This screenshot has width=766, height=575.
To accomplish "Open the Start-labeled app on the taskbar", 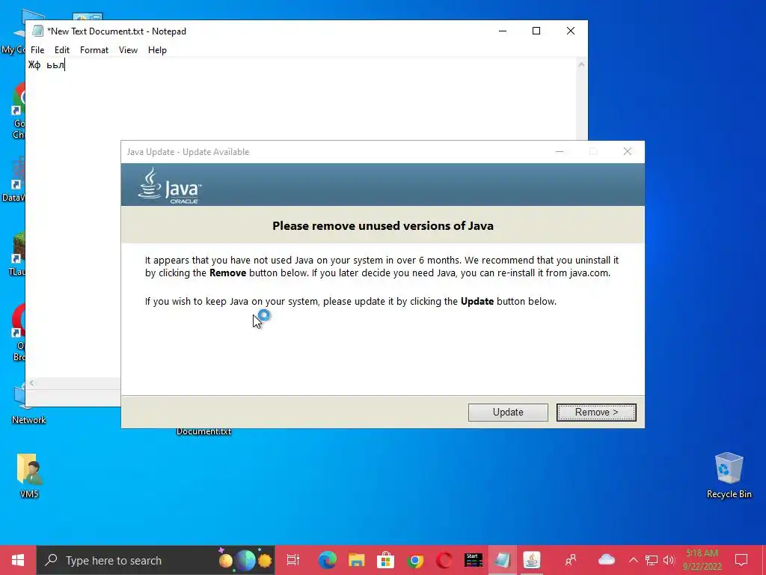I will tap(474, 560).
